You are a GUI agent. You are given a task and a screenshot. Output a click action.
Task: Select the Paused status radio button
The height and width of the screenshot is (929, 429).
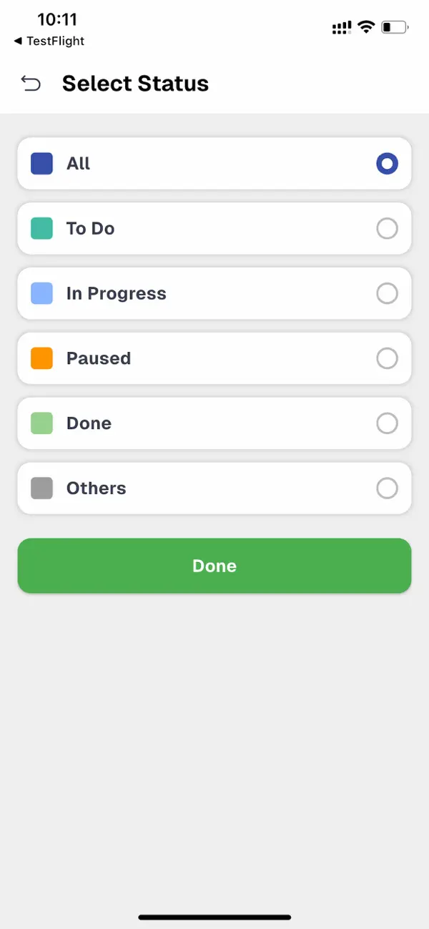[x=387, y=358]
